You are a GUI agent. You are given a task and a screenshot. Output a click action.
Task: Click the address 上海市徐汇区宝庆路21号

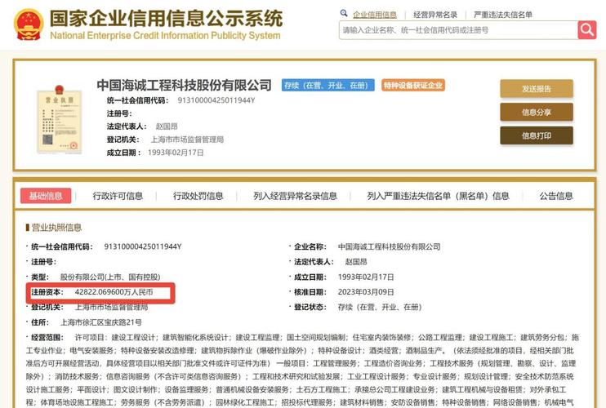pyautogui.click(x=101, y=322)
